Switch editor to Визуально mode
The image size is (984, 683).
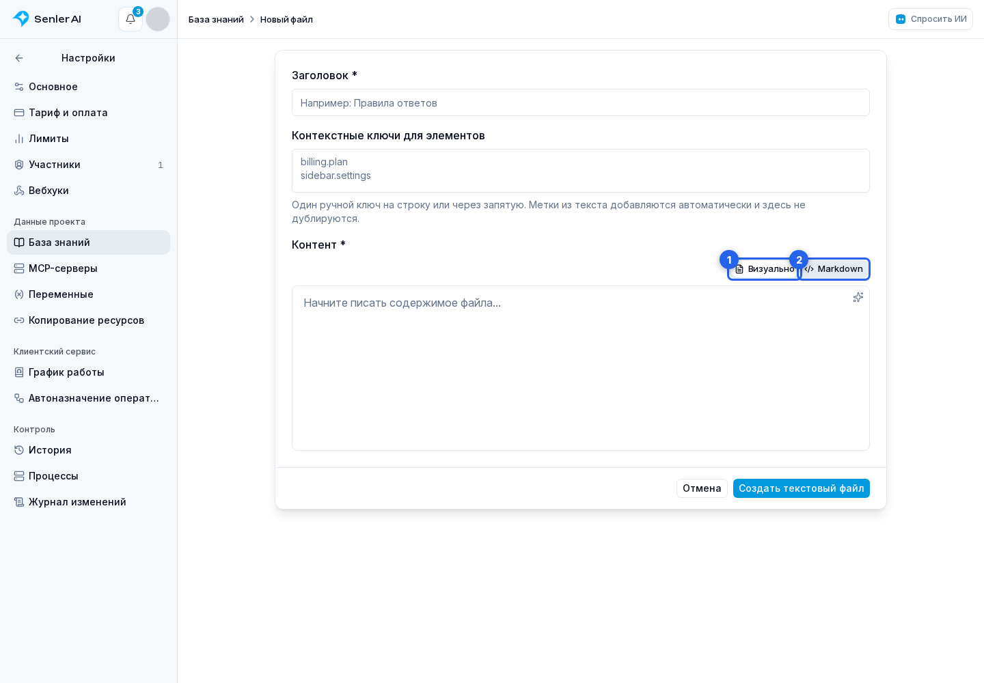(x=764, y=269)
